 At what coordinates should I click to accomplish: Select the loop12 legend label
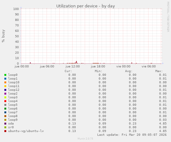tap(14, 90)
